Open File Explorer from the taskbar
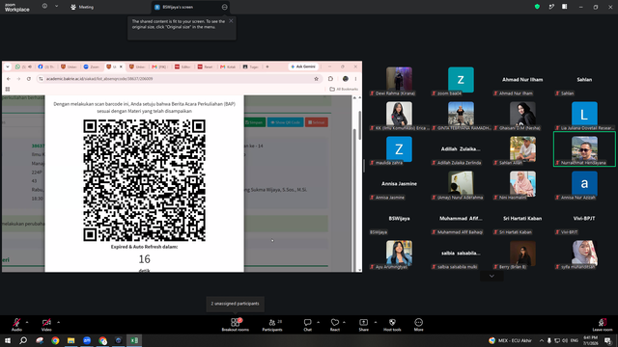618x347 pixels. (x=70, y=340)
